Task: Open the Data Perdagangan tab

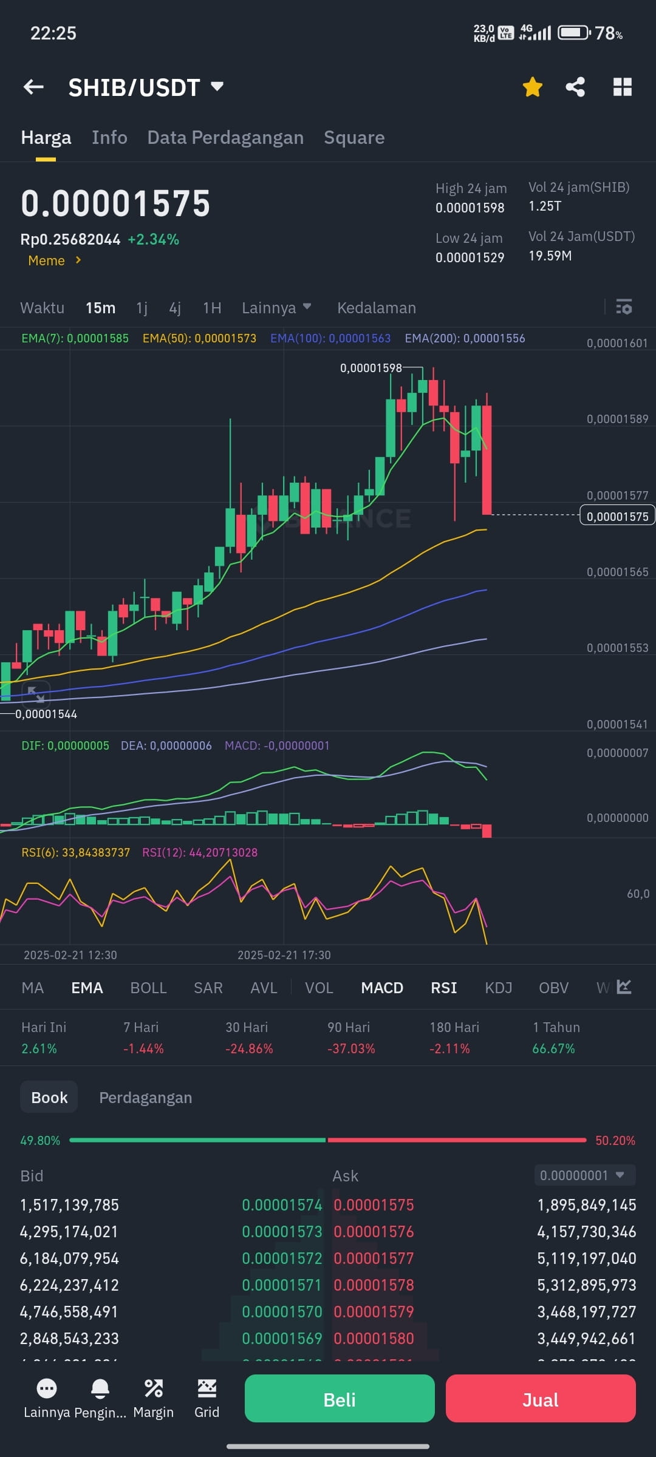Action: [225, 138]
